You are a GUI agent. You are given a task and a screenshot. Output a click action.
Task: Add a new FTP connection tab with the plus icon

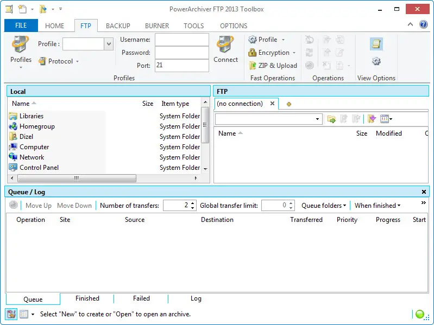[288, 104]
